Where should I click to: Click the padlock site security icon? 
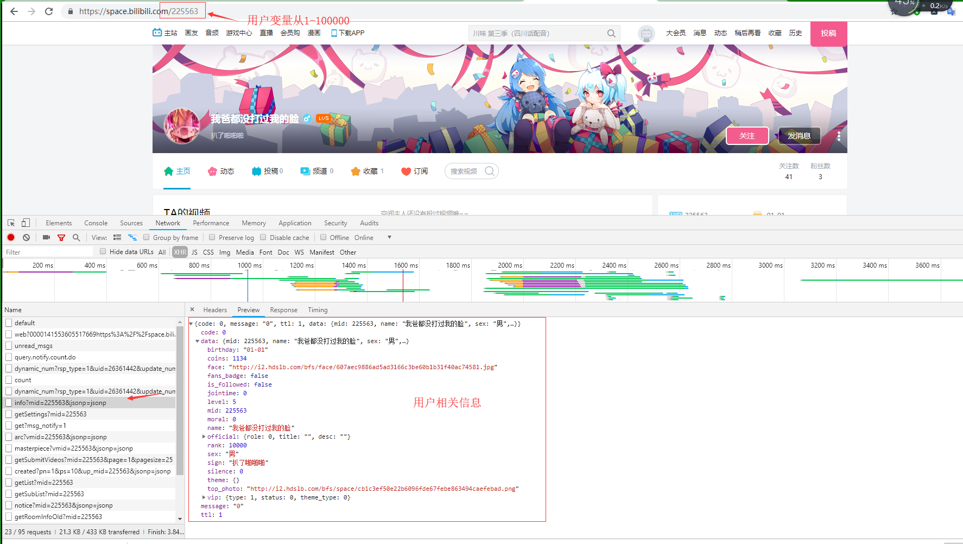[x=71, y=11]
